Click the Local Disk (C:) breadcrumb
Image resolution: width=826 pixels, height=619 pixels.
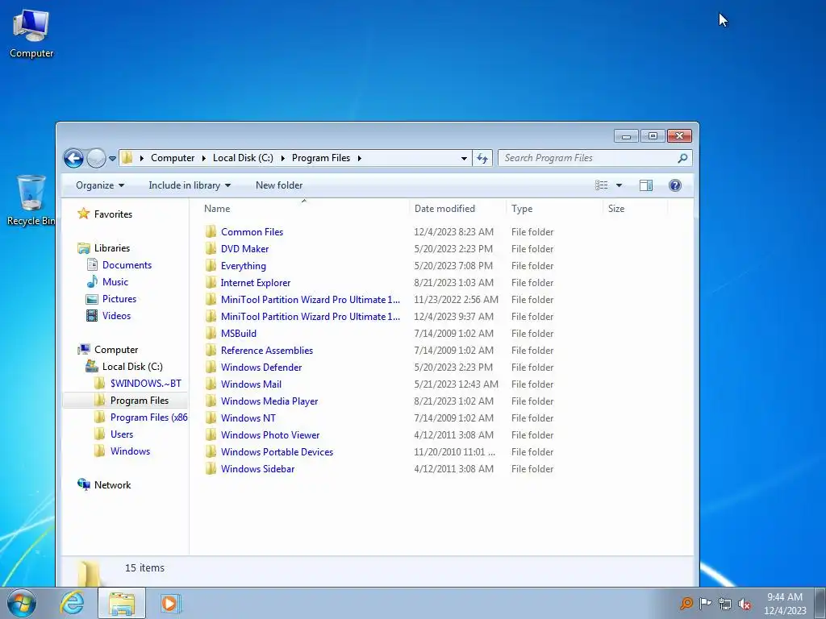click(x=243, y=158)
